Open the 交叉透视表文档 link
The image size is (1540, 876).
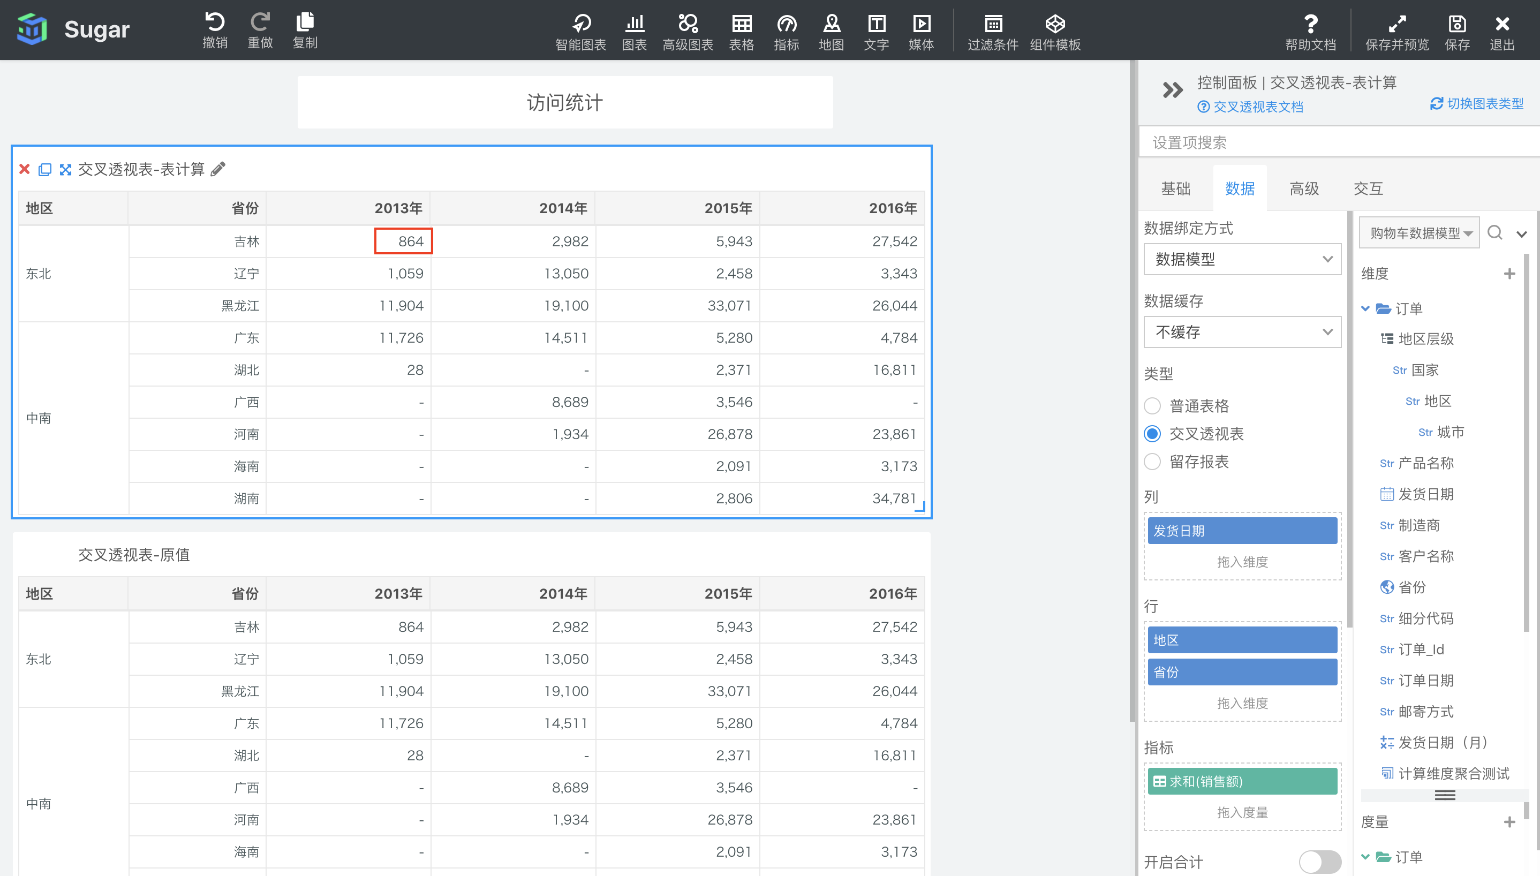1250,107
